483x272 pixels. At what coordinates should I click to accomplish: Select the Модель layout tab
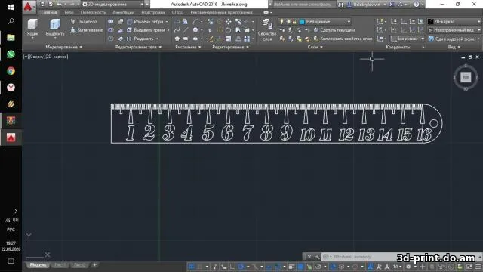38,265
